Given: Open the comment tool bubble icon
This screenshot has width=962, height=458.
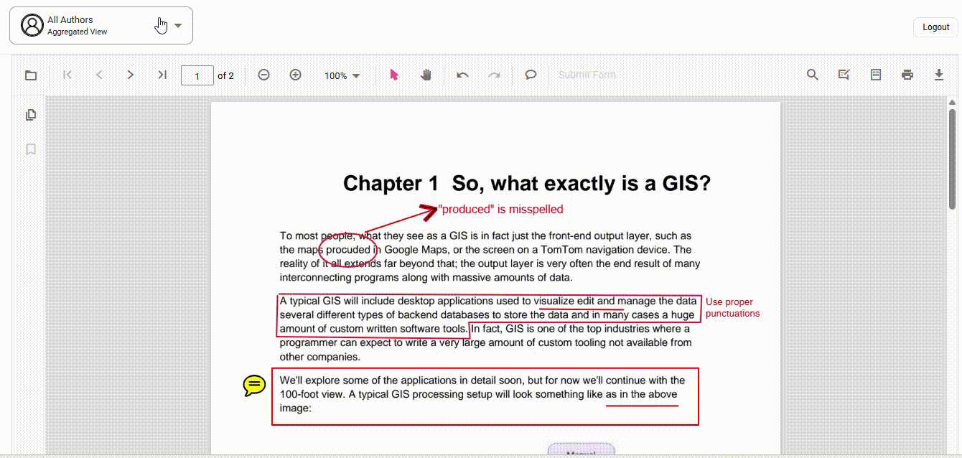Looking at the screenshot, I should pos(531,75).
